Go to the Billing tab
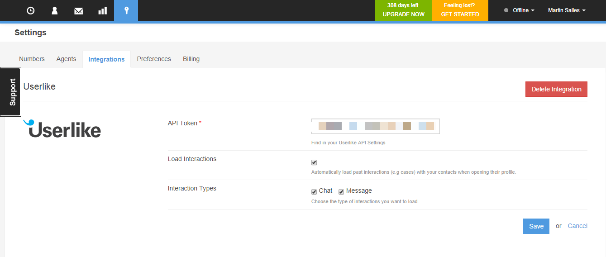 tap(191, 59)
